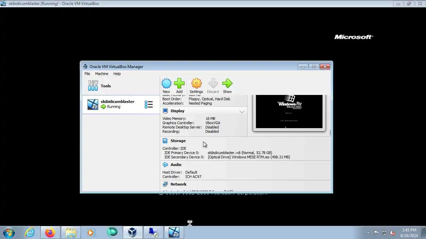The height and width of the screenshot is (239, 426).
Task: Click the Windows MESE RTM.iso optical entry
Action: [249, 157]
